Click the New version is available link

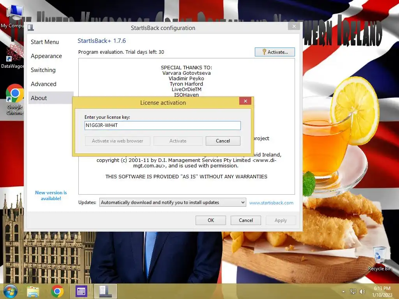coord(51,195)
